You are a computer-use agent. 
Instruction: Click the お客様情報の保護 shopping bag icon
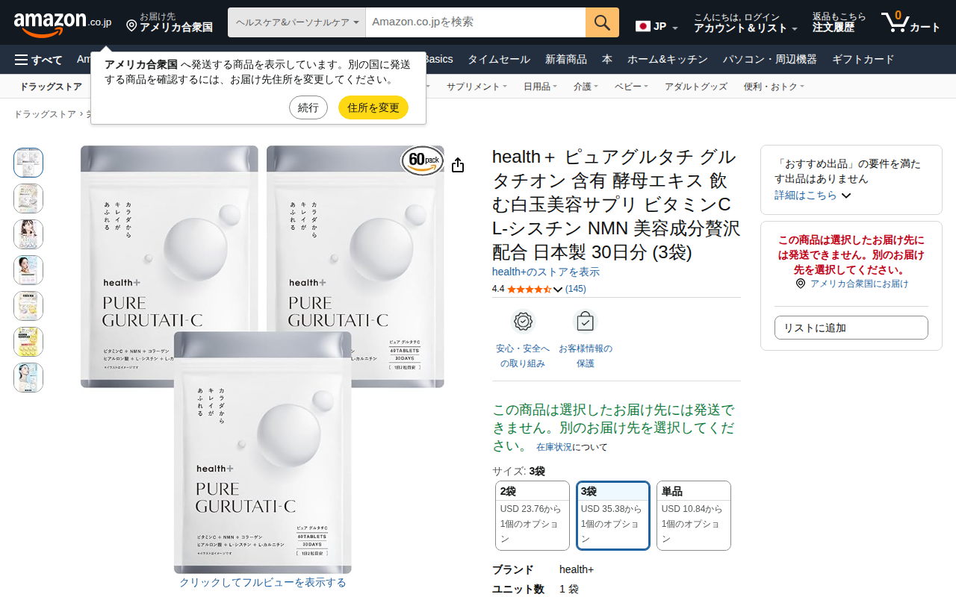[x=585, y=322]
